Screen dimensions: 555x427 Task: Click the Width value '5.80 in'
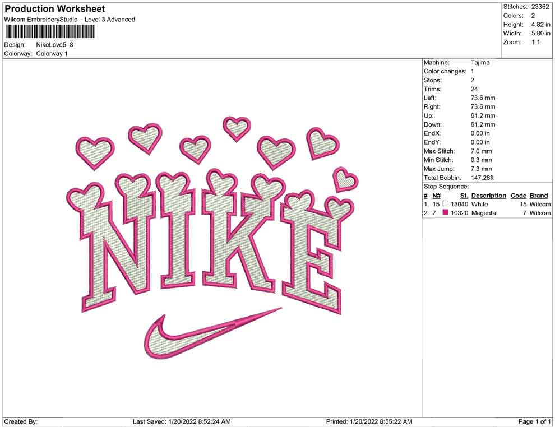tap(540, 33)
